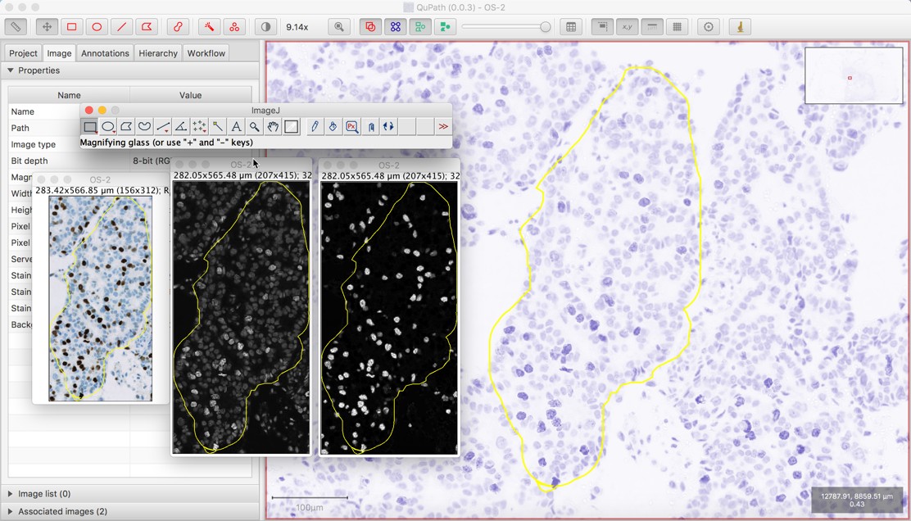Select the Path property row
This screenshot has height=521, width=911.
click(x=130, y=128)
